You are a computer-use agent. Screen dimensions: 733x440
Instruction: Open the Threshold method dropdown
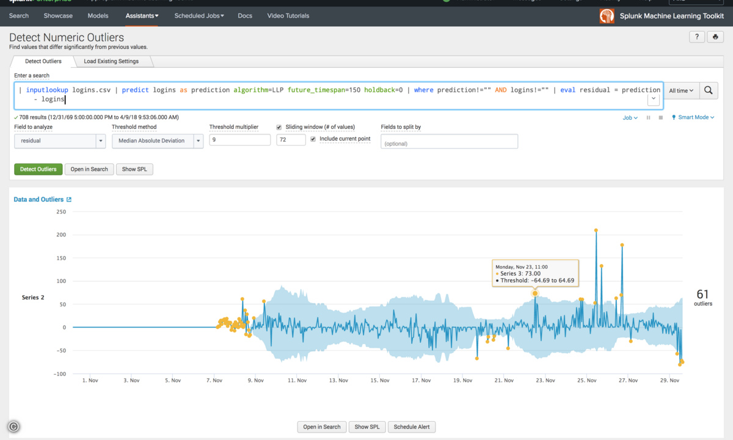[x=158, y=141]
